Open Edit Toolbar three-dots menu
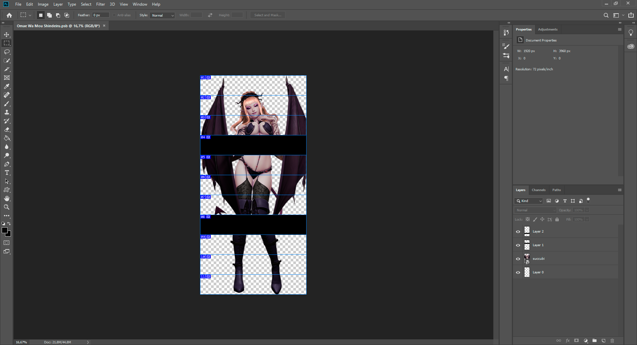The width and height of the screenshot is (637, 345). point(7,216)
